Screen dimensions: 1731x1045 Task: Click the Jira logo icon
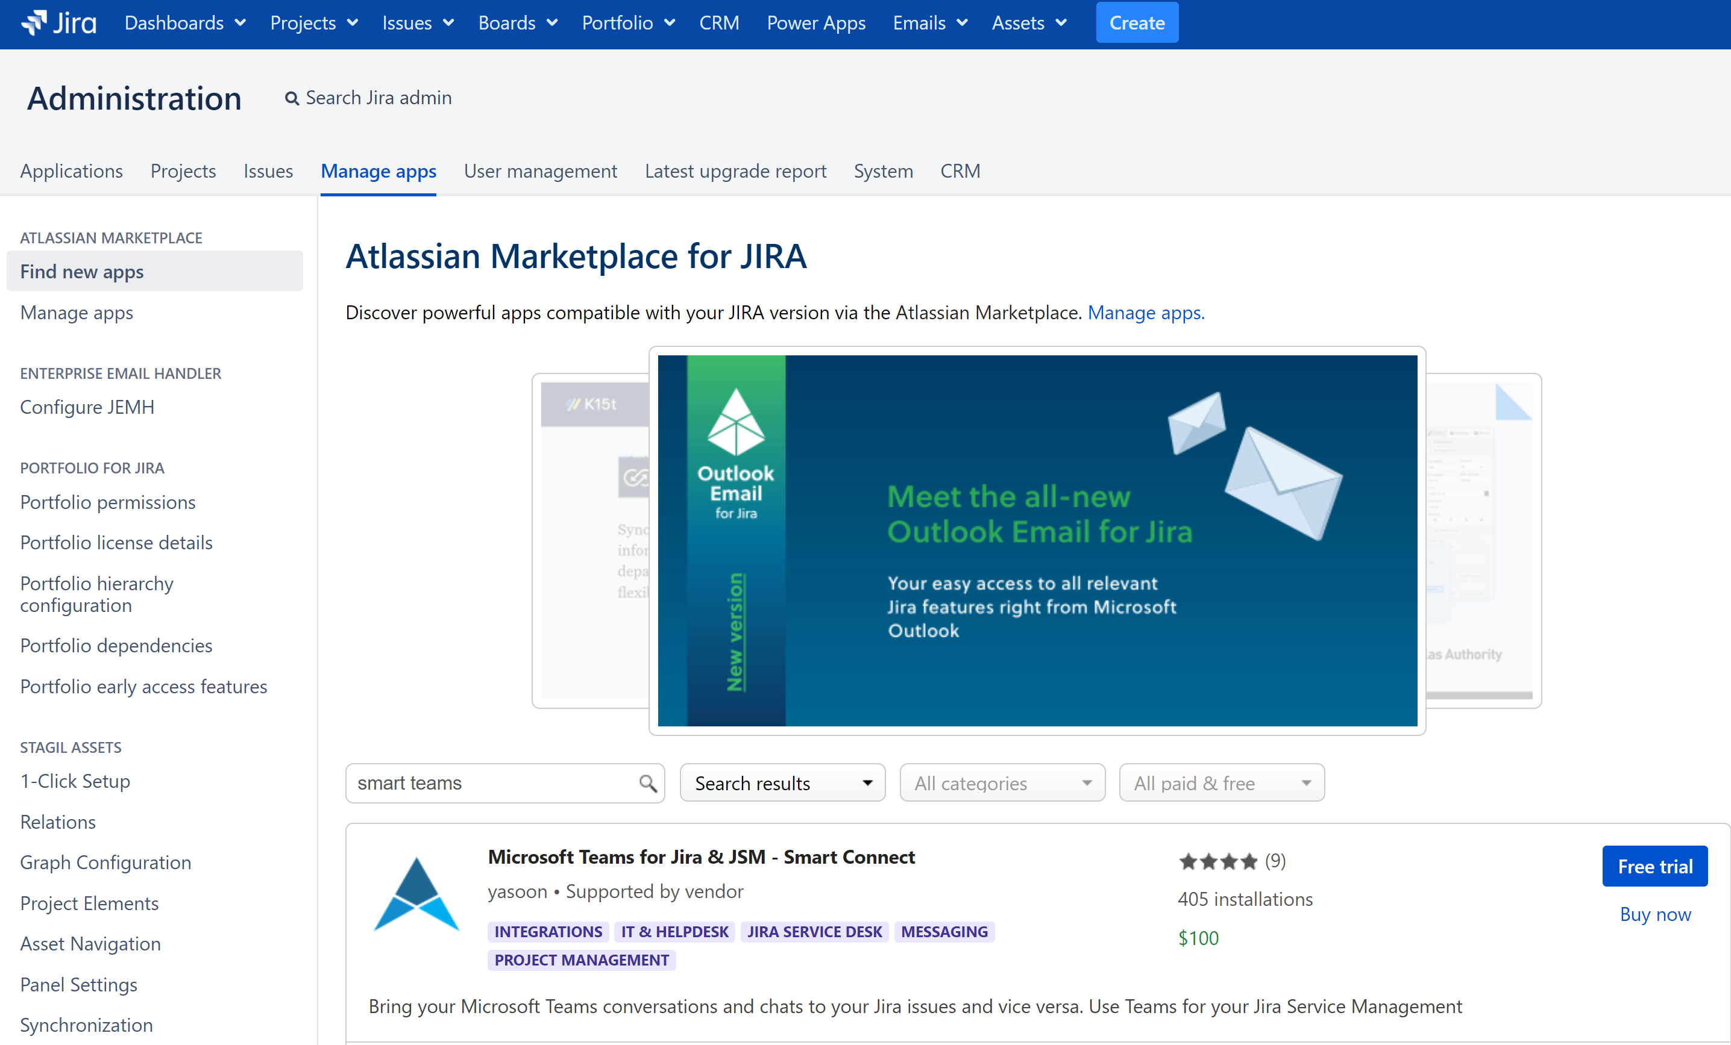[x=35, y=22]
